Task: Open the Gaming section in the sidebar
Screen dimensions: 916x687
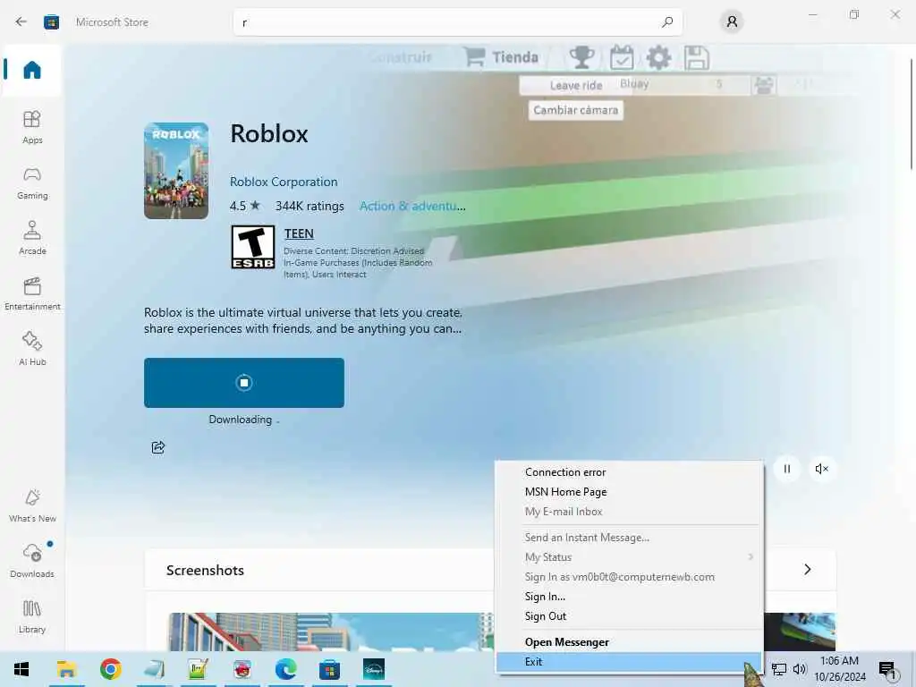Action: pos(32,182)
